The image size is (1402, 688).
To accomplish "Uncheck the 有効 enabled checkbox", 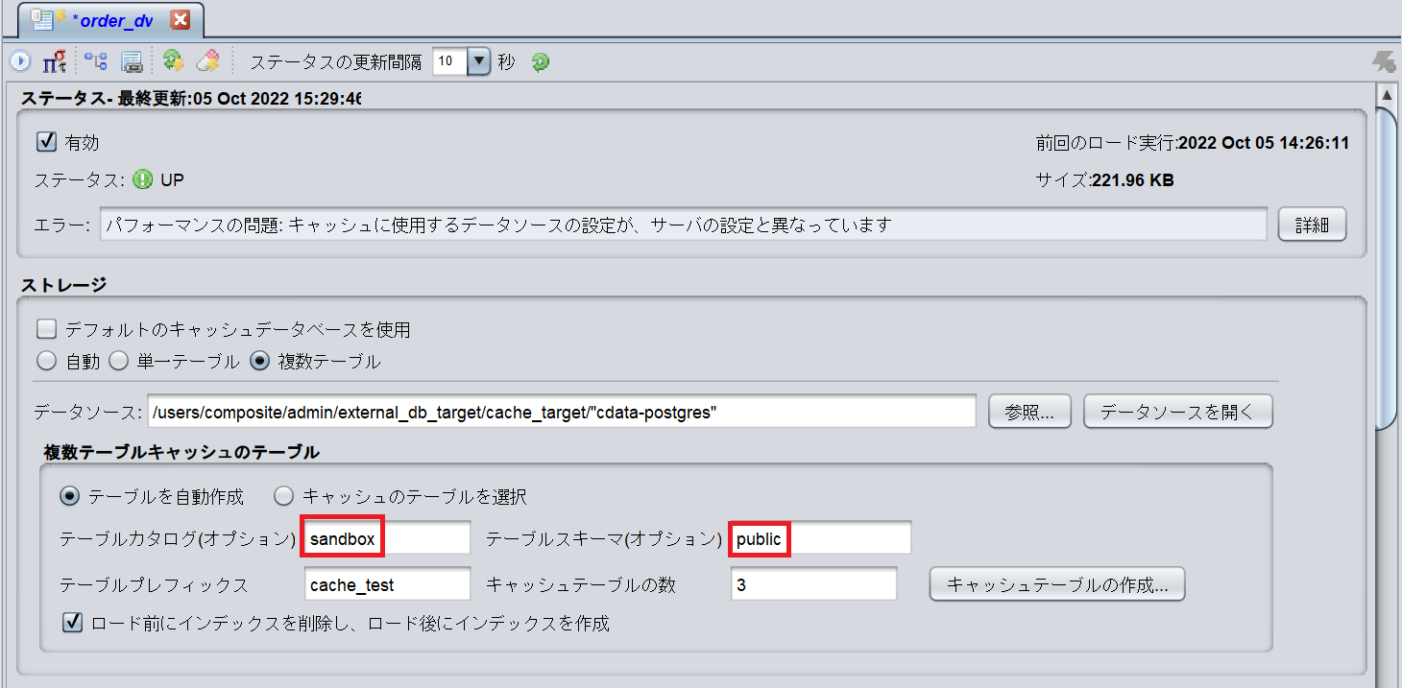I will click(x=46, y=141).
